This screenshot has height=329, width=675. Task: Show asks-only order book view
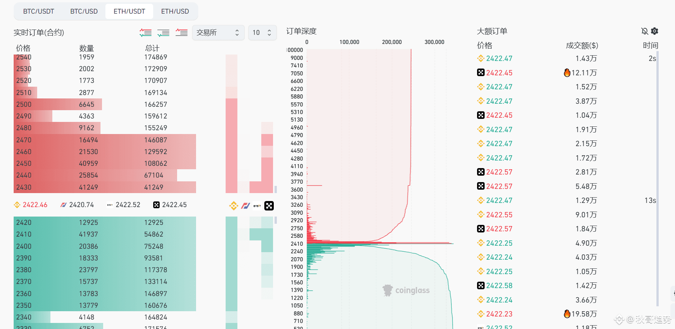tap(182, 33)
